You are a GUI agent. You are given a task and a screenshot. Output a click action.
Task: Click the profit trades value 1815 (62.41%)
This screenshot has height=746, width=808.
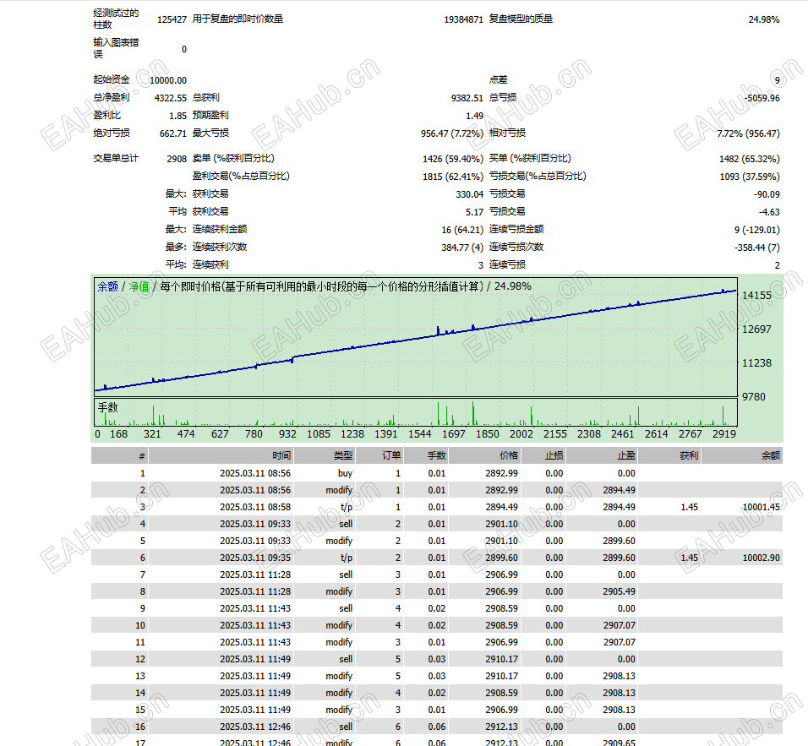pyautogui.click(x=453, y=177)
